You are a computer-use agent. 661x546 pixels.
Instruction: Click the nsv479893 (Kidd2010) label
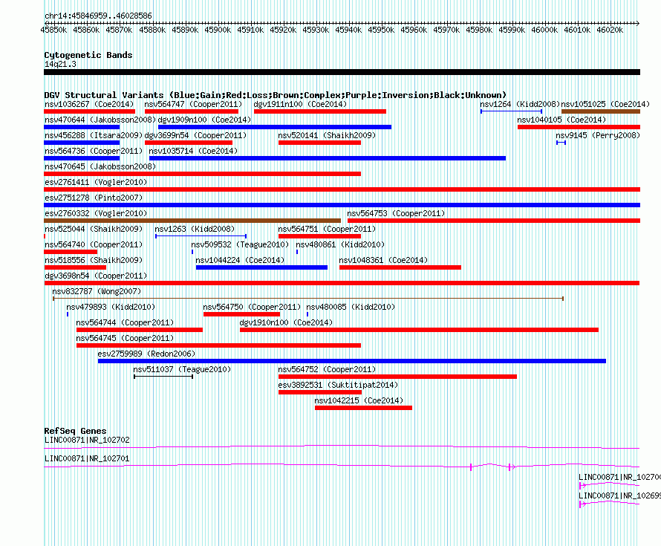[x=111, y=307]
